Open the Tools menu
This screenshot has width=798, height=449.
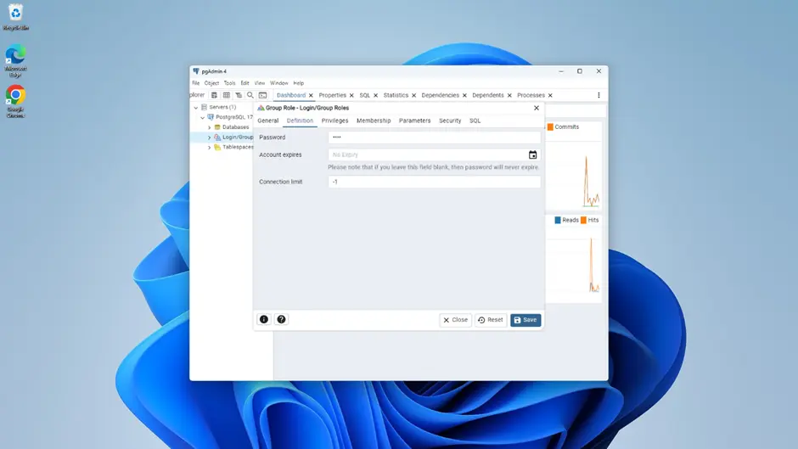[x=229, y=83]
